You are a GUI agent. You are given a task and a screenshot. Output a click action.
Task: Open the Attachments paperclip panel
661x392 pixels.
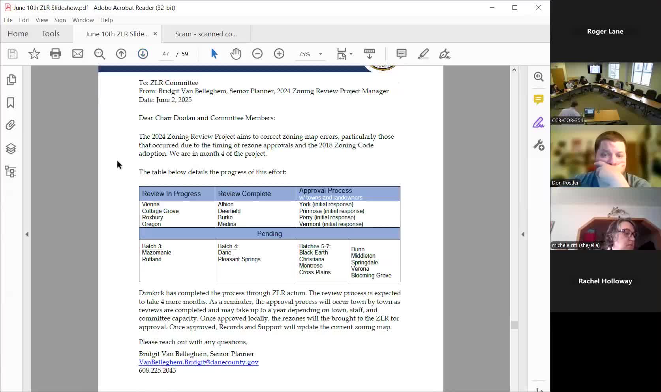tap(11, 125)
